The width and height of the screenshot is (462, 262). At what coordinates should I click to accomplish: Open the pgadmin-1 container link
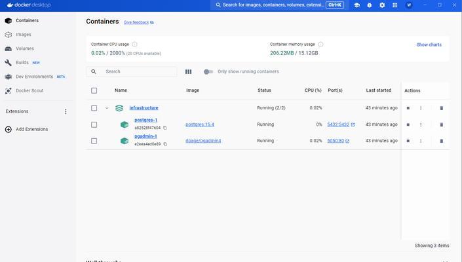146,136
